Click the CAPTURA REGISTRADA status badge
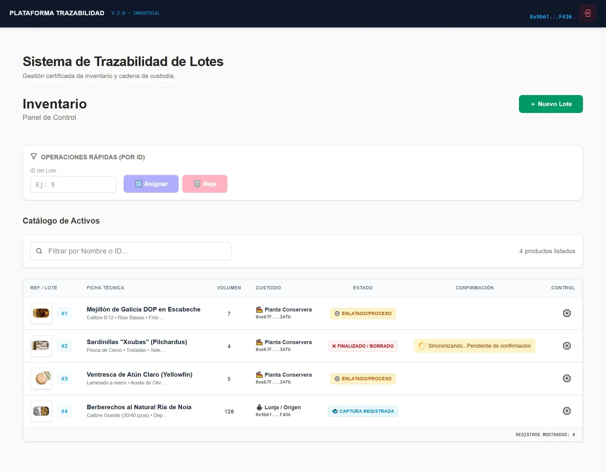Screen dimensions: 606x472 pos(363,411)
